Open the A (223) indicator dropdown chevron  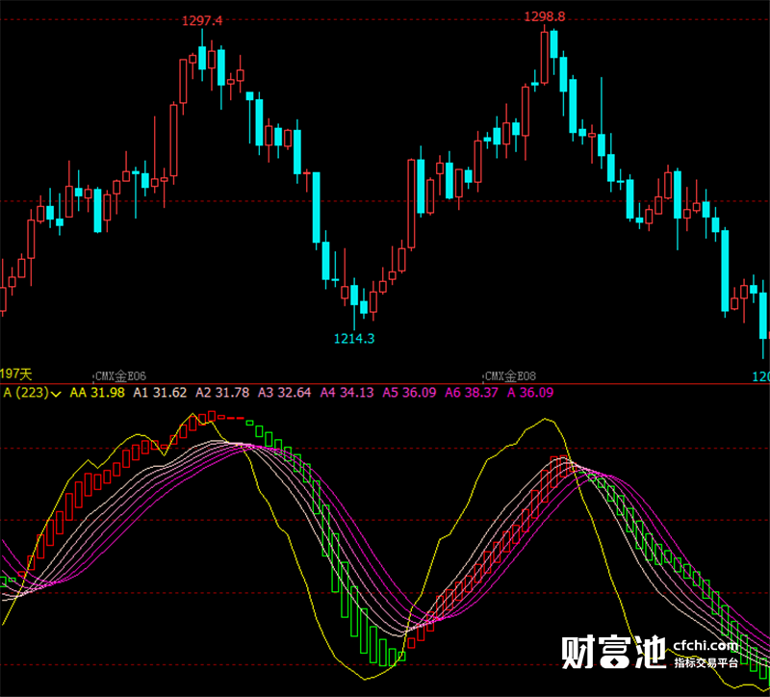(56, 394)
